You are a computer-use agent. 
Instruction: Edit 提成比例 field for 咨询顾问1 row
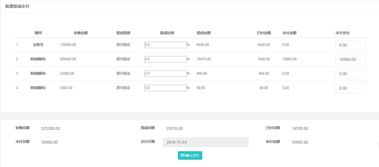tap(165, 59)
